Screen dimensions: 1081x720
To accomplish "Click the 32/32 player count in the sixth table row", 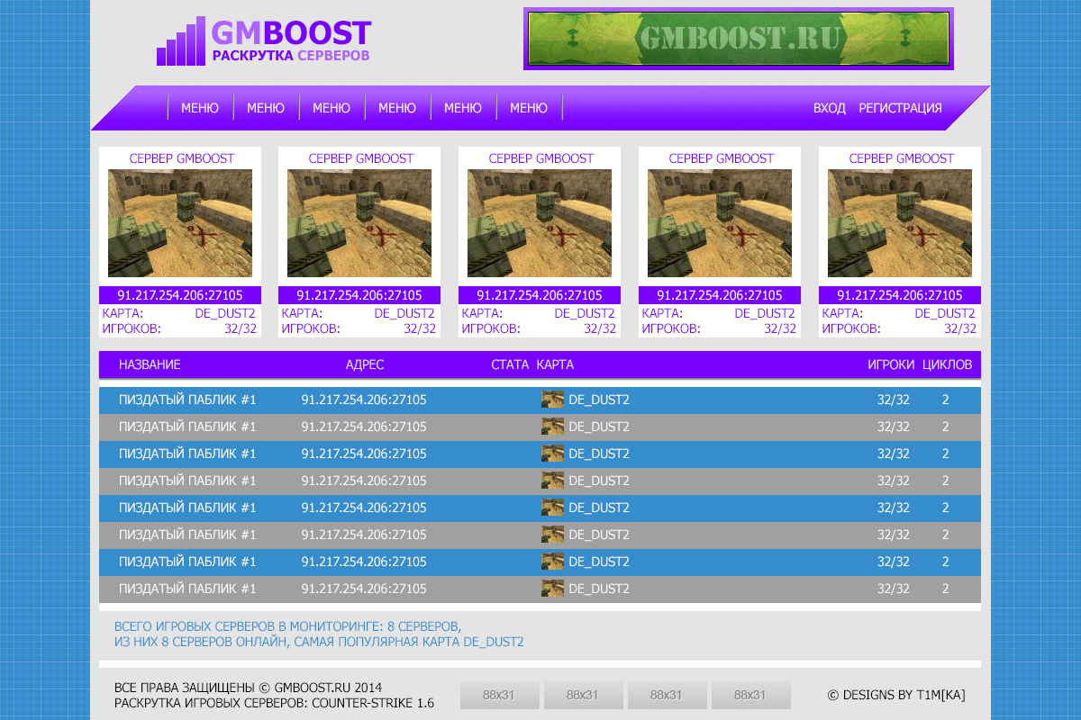I will [894, 535].
